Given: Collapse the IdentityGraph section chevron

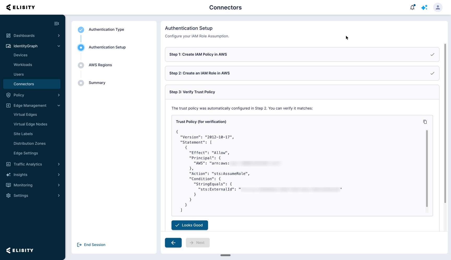Looking at the screenshot, I should pyautogui.click(x=59, y=46).
